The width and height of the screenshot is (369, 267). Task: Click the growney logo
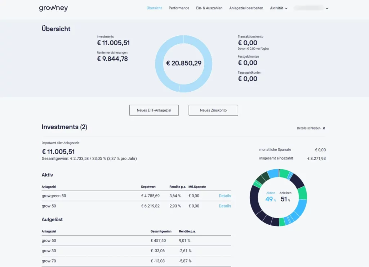53,8
